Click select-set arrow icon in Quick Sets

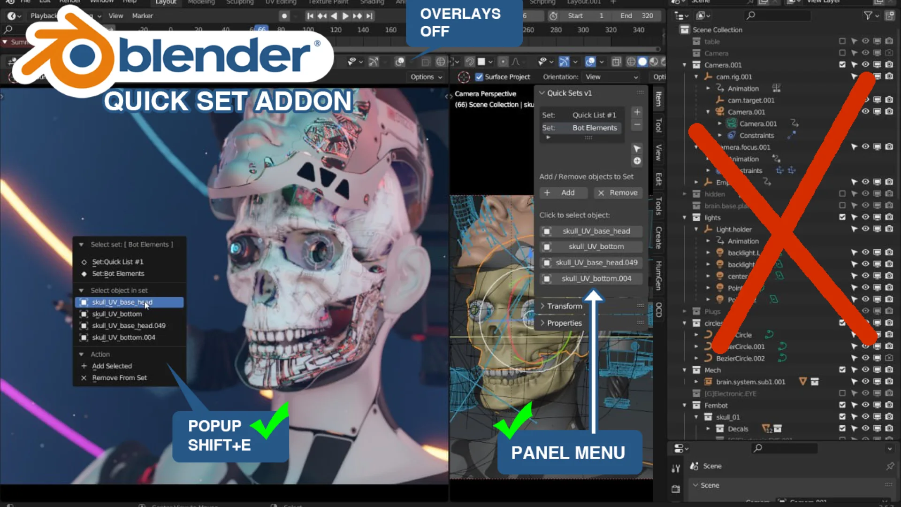[637, 149]
